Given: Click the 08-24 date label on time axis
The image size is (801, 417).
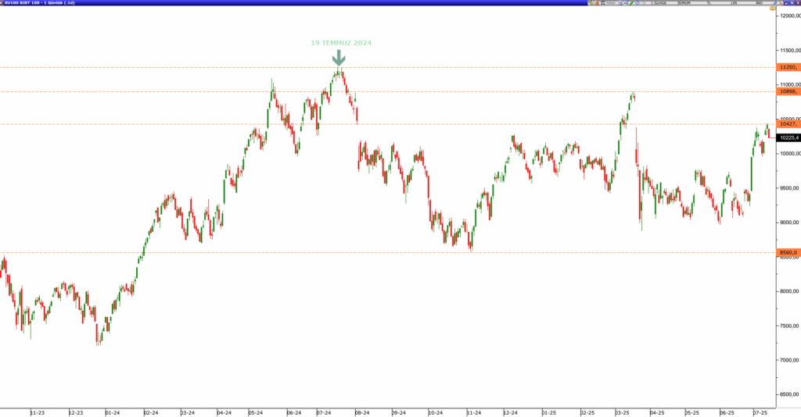Looking at the screenshot, I should (362, 413).
